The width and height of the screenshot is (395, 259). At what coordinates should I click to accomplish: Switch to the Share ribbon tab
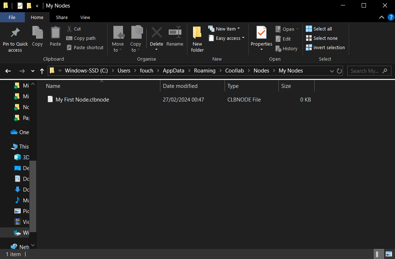tap(62, 17)
